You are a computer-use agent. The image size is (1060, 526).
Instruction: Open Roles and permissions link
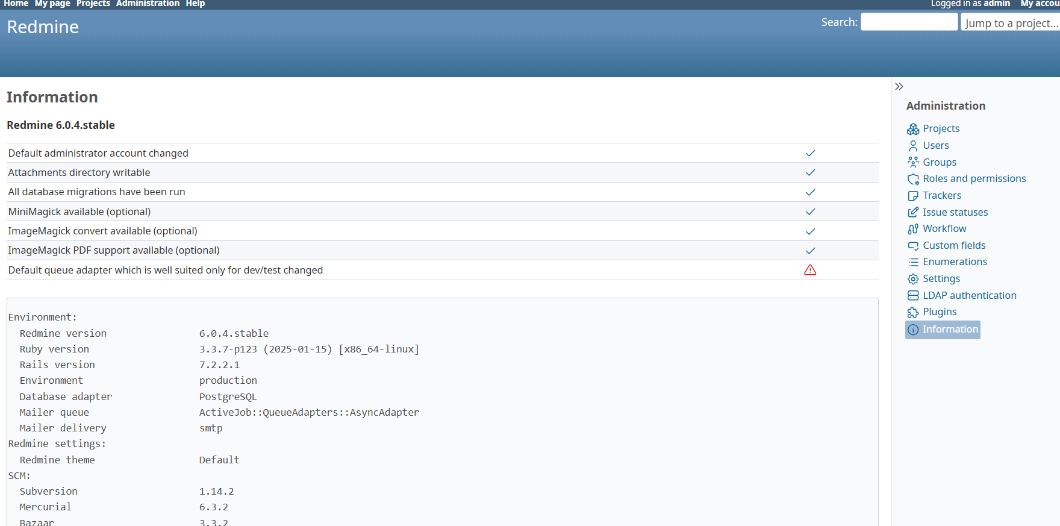[974, 179]
